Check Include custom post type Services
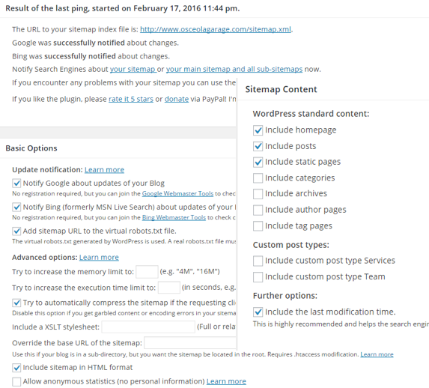This screenshot has width=429, height=388. [x=258, y=261]
